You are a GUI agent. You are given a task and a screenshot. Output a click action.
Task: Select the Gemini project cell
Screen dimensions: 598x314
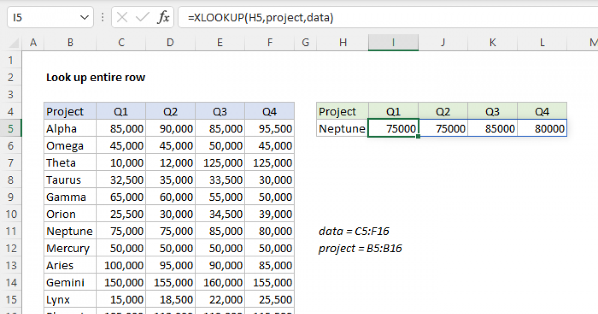click(70, 283)
